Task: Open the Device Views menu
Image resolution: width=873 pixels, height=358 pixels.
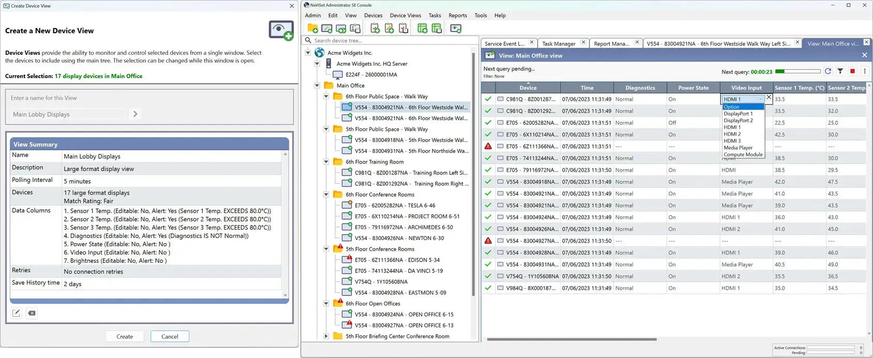Action: click(x=405, y=16)
